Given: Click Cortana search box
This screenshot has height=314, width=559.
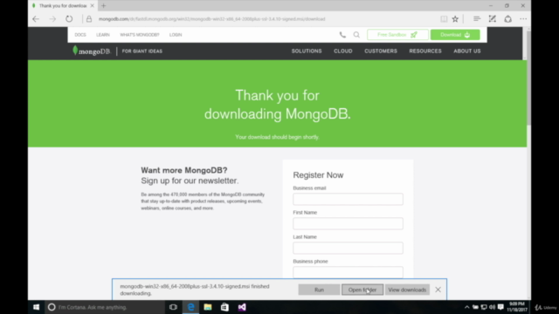Looking at the screenshot, I should [x=105, y=307].
